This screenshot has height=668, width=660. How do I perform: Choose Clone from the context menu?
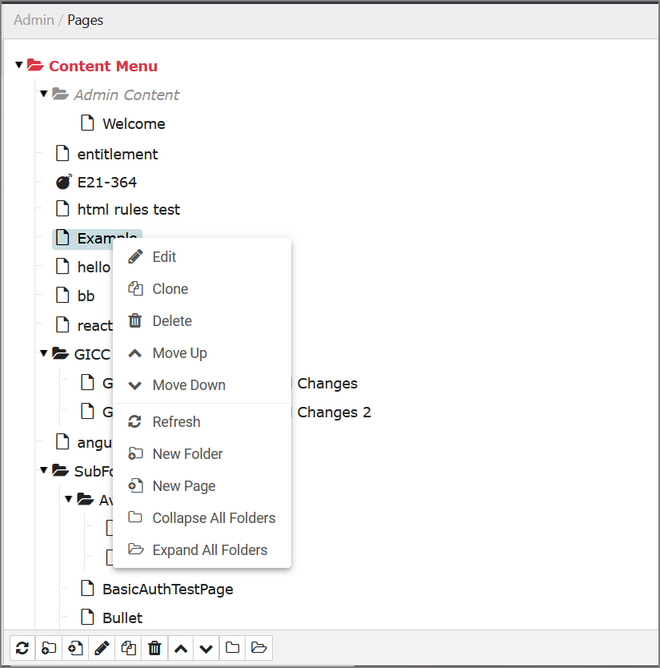click(x=202, y=289)
